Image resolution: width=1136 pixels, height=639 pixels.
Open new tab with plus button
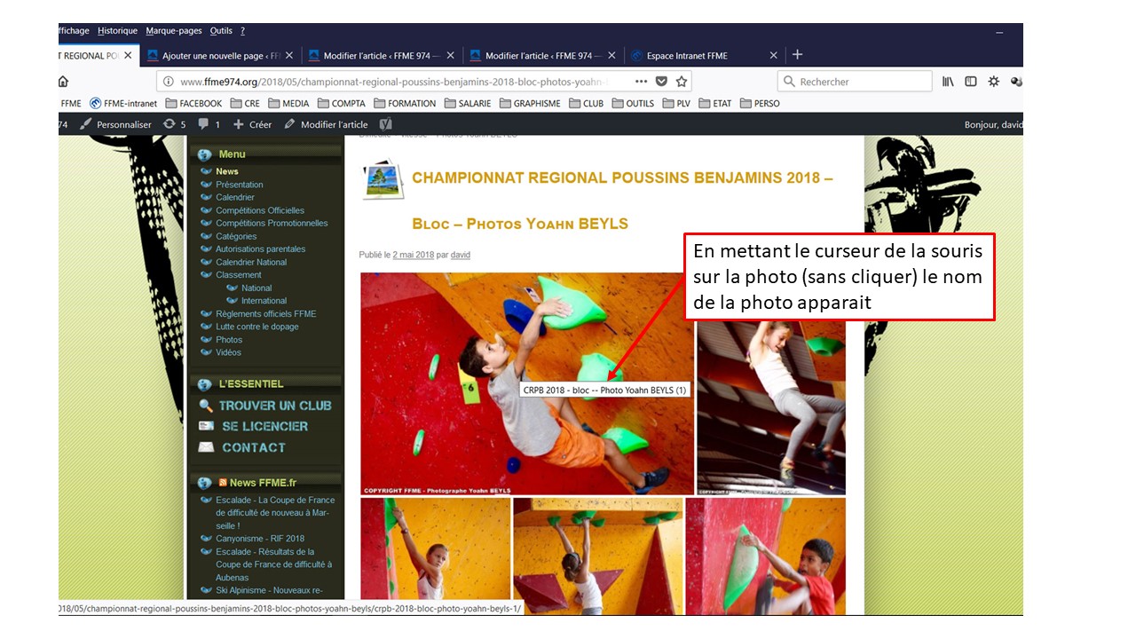tap(797, 55)
